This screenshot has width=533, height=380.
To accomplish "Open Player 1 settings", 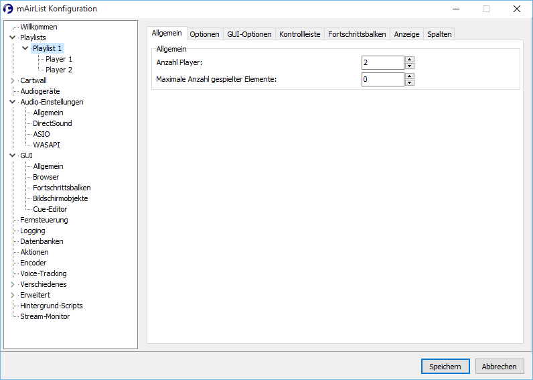I will [59, 59].
